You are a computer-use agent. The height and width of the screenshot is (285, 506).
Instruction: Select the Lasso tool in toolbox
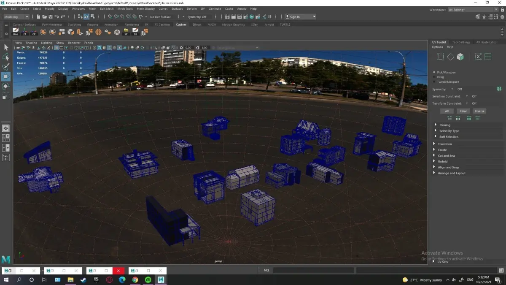(x=6, y=57)
